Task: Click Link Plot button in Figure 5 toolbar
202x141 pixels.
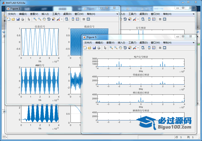Action: [143, 48]
